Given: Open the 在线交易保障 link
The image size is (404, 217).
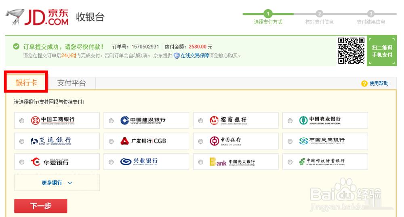Looking at the screenshot, I should coord(195,56).
